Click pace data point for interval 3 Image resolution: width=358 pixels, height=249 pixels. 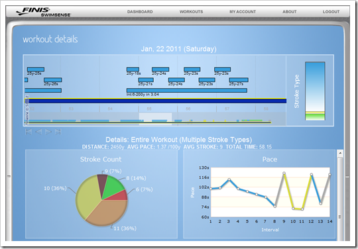tap(229, 179)
